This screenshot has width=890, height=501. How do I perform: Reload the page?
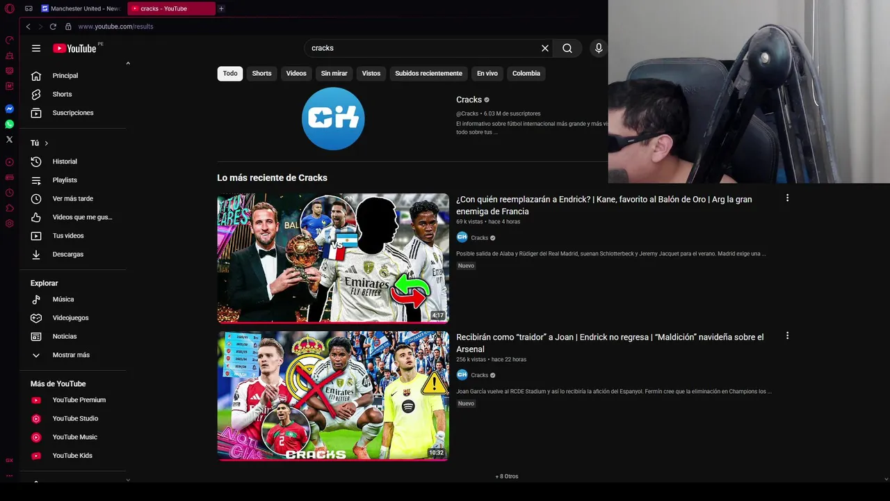tap(53, 26)
